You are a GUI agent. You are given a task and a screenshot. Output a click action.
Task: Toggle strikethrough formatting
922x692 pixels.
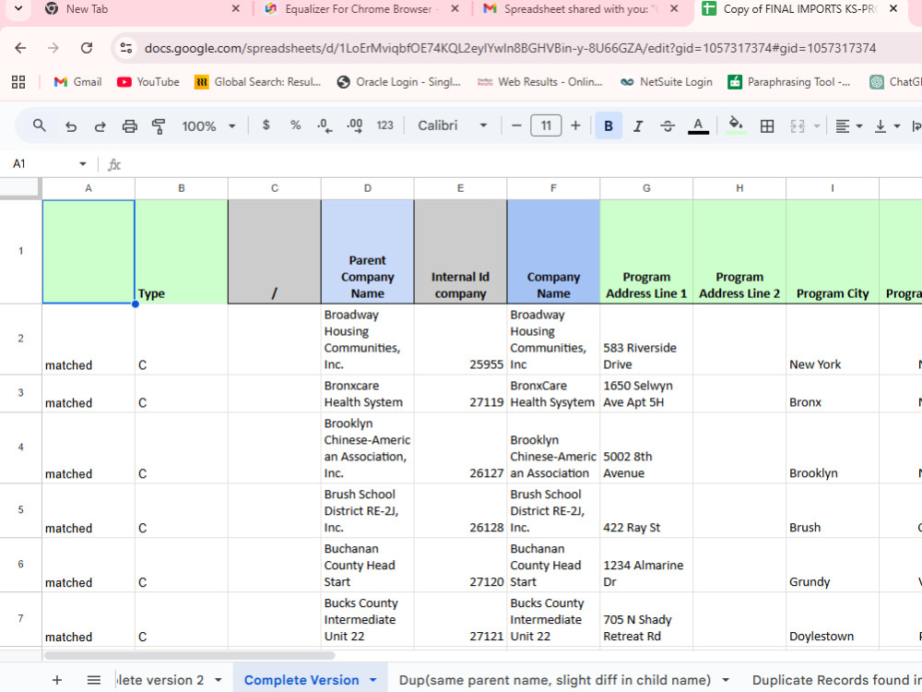668,125
